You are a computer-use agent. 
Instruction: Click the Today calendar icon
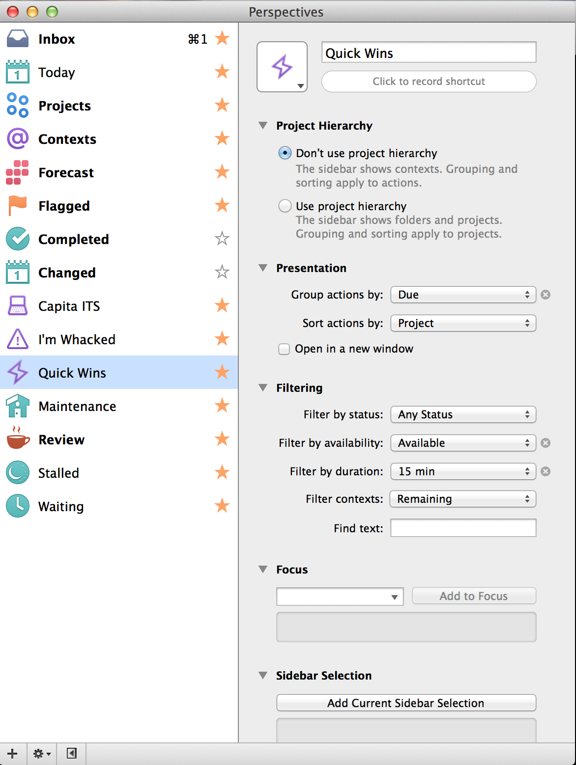[x=18, y=72]
